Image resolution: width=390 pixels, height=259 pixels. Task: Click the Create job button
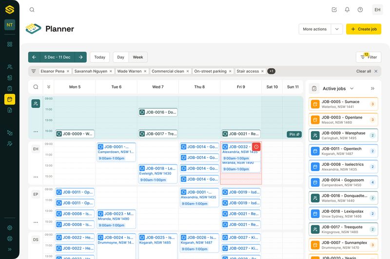coord(364,29)
